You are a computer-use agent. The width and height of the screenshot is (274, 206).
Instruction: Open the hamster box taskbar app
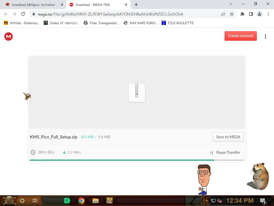[109, 201]
